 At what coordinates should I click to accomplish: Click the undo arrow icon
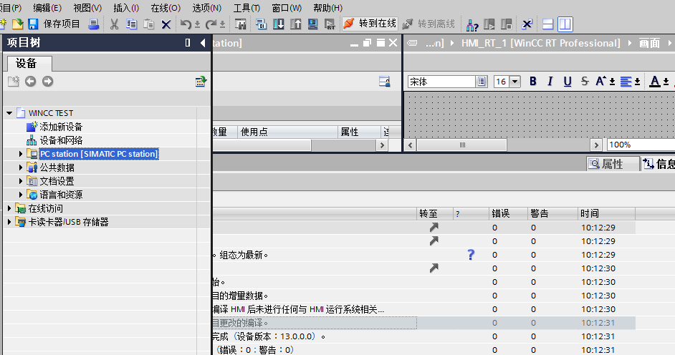tap(186, 24)
